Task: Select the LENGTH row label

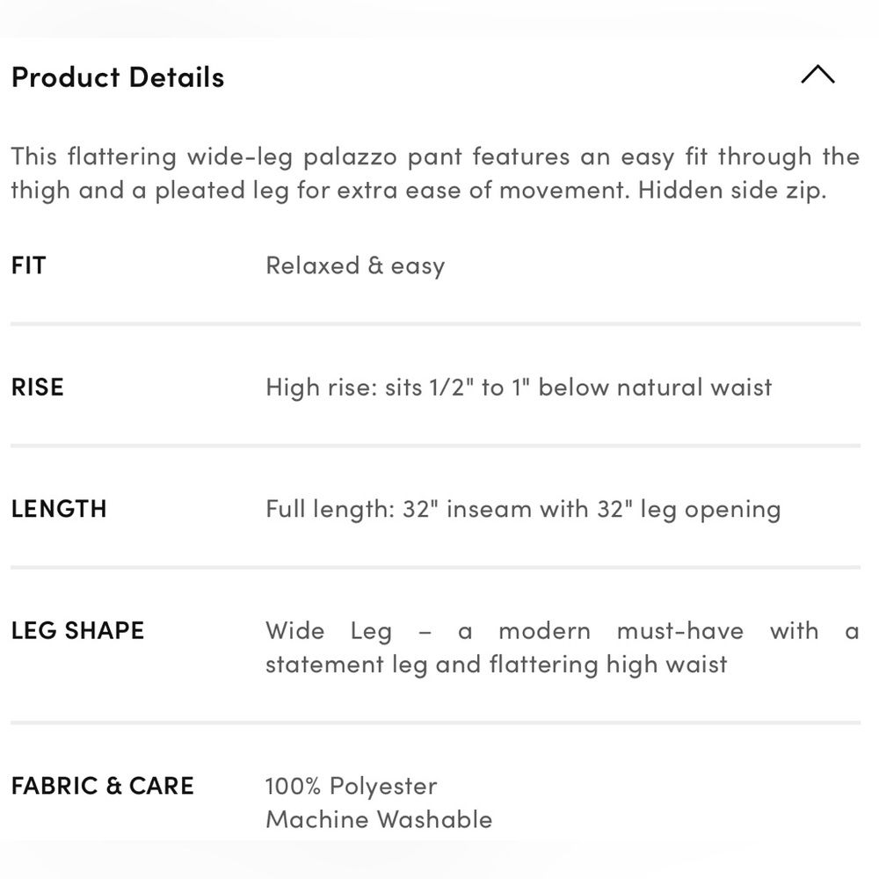Action: 59,509
